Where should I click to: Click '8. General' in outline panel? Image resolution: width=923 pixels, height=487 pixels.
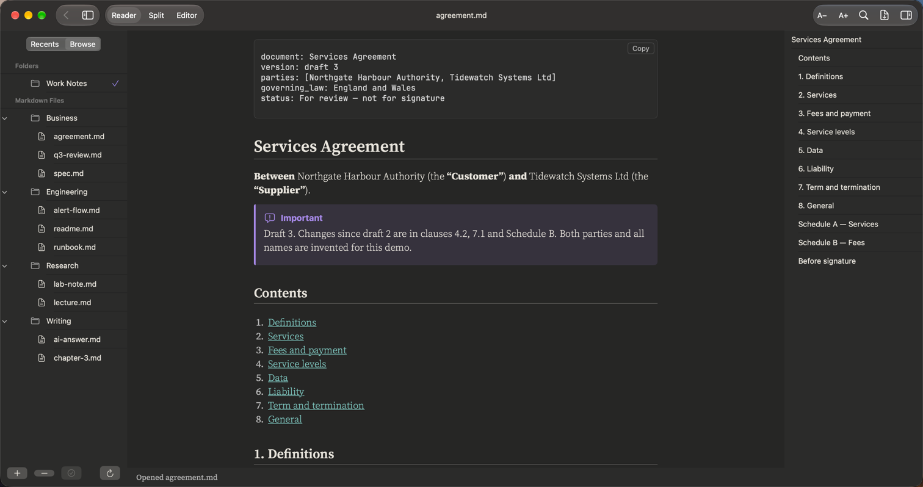click(816, 206)
